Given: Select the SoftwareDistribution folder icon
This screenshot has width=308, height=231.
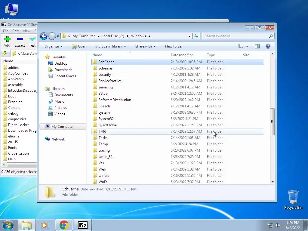Looking at the screenshot, I should (95, 100).
